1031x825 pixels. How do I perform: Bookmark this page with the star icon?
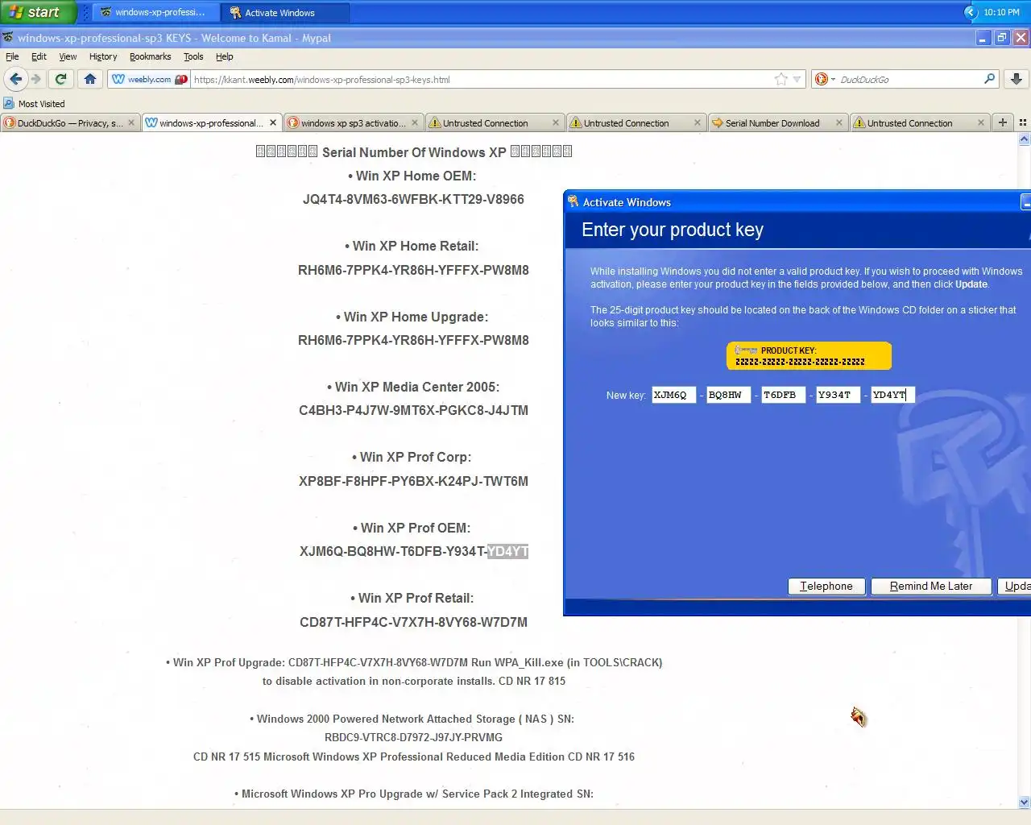coord(780,79)
